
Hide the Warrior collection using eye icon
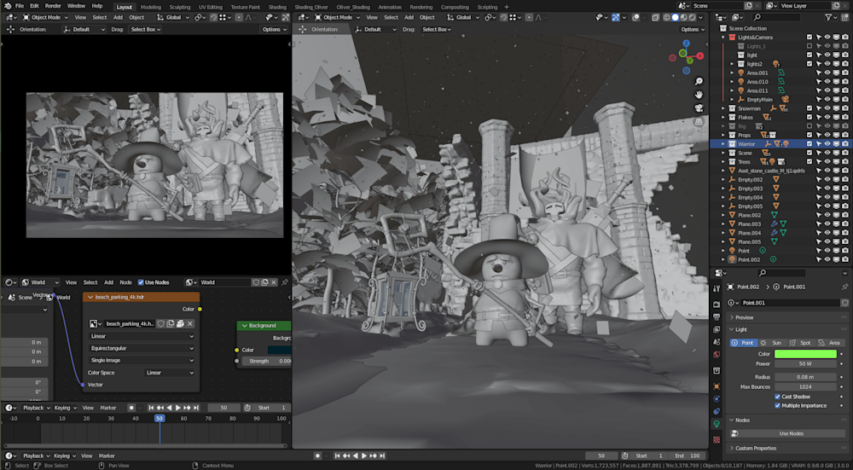[x=827, y=143]
